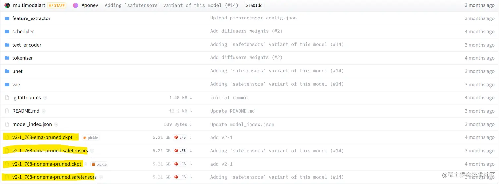
Task: Open the latest commit message in header row
Action: 171,5
